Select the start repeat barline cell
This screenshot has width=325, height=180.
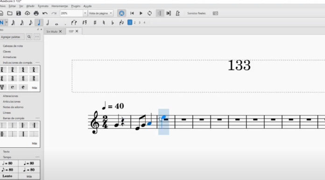(23, 125)
